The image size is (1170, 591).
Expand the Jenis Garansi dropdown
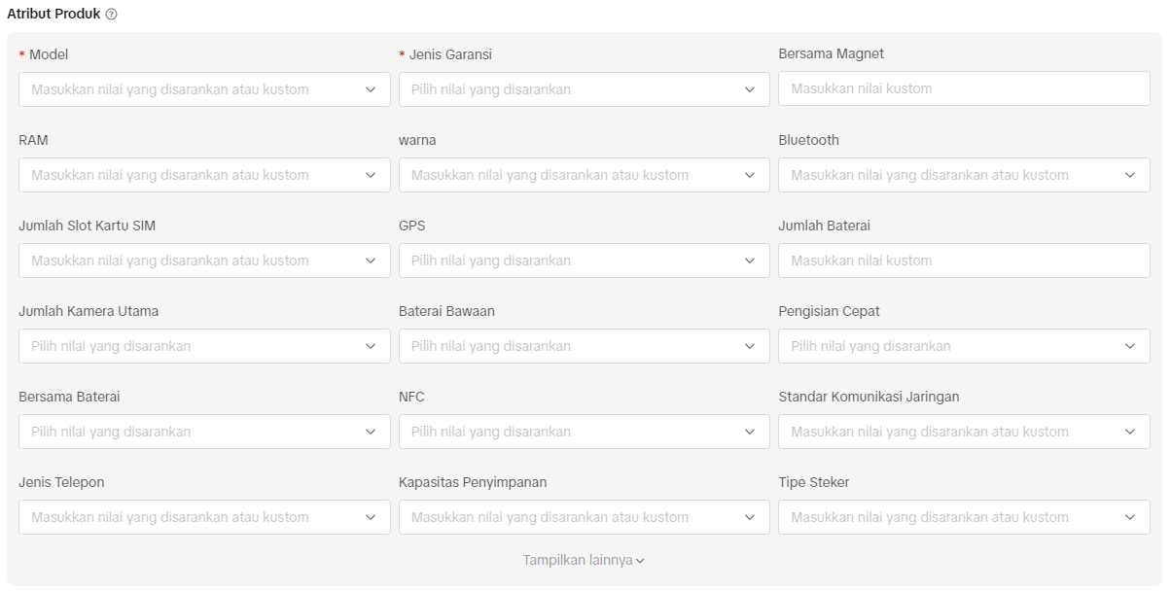(584, 89)
